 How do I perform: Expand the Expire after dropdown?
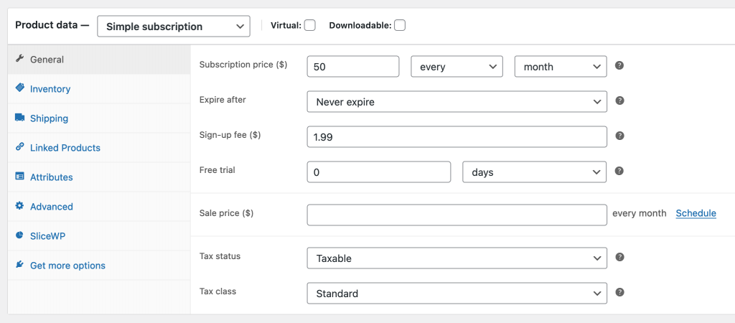[x=457, y=102]
